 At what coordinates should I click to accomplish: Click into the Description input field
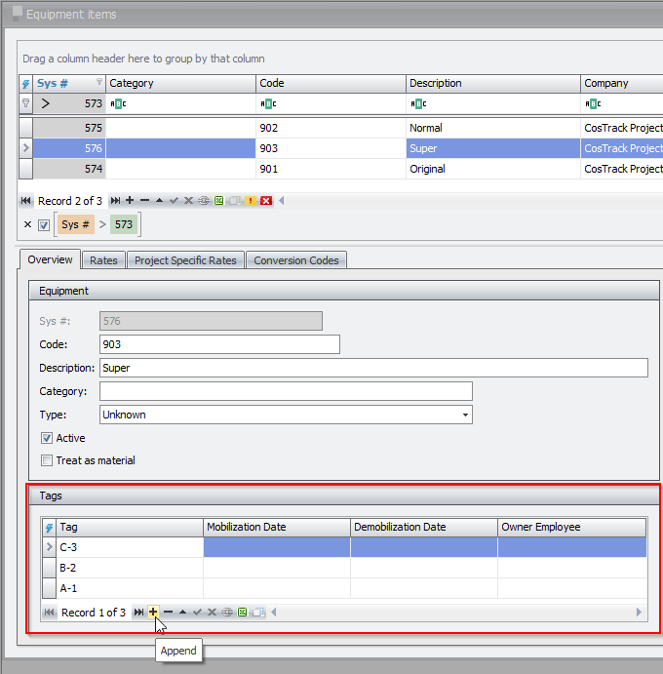[x=373, y=368]
